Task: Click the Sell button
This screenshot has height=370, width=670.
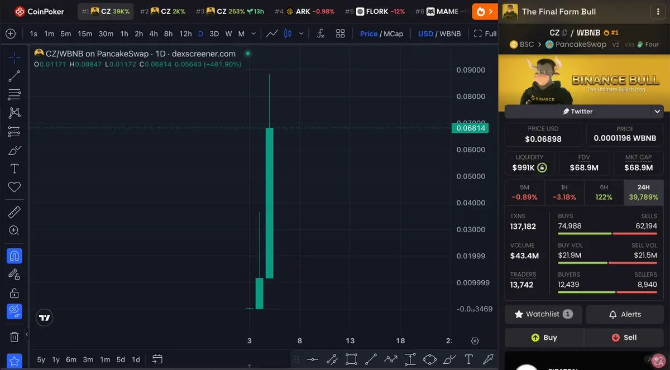Action: [624, 337]
